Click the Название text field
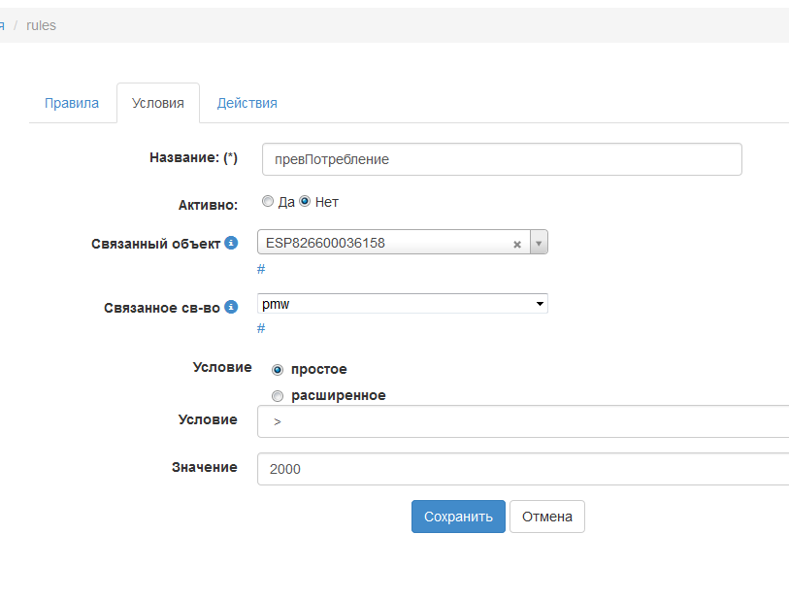Viewport: 789px width, 601px height. [x=502, y=159]
